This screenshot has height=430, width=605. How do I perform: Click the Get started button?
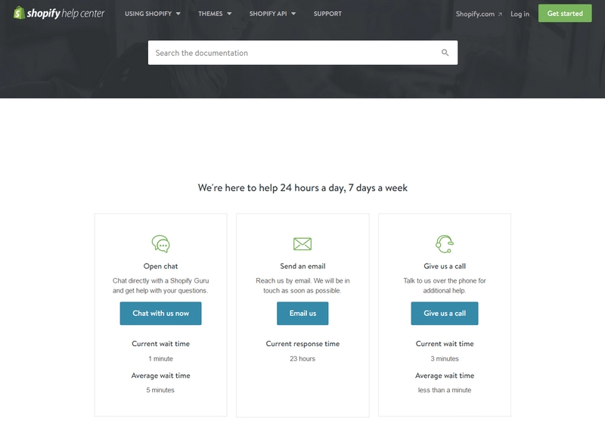coord(565,13)
